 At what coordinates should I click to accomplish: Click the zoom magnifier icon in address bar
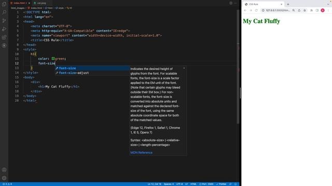[294, 10]
